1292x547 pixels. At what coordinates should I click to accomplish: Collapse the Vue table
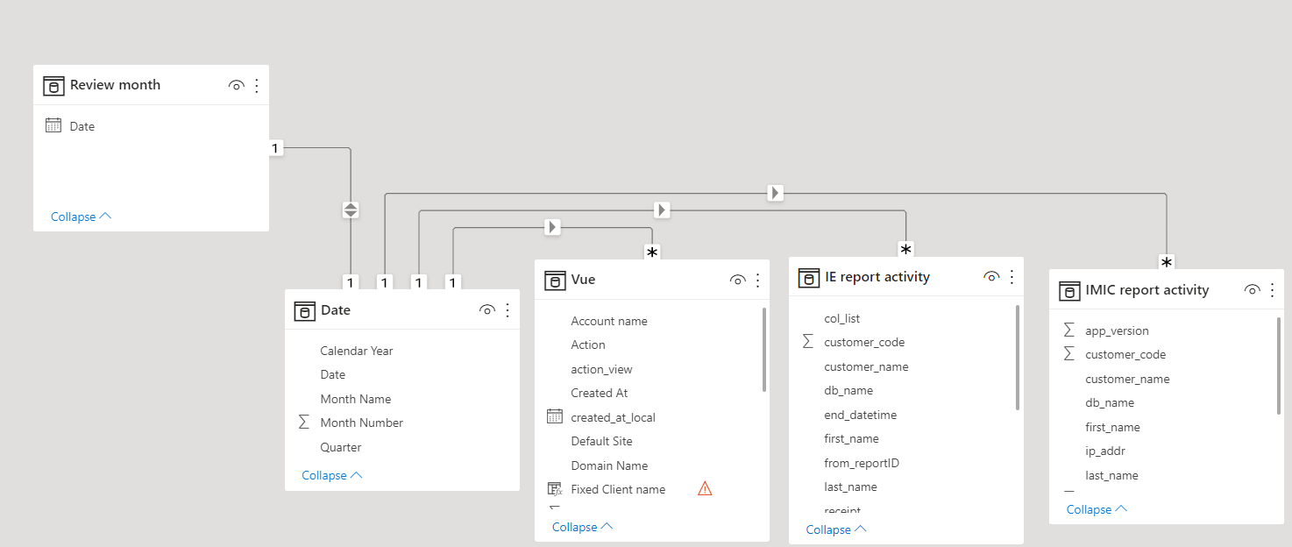point(583,527)
